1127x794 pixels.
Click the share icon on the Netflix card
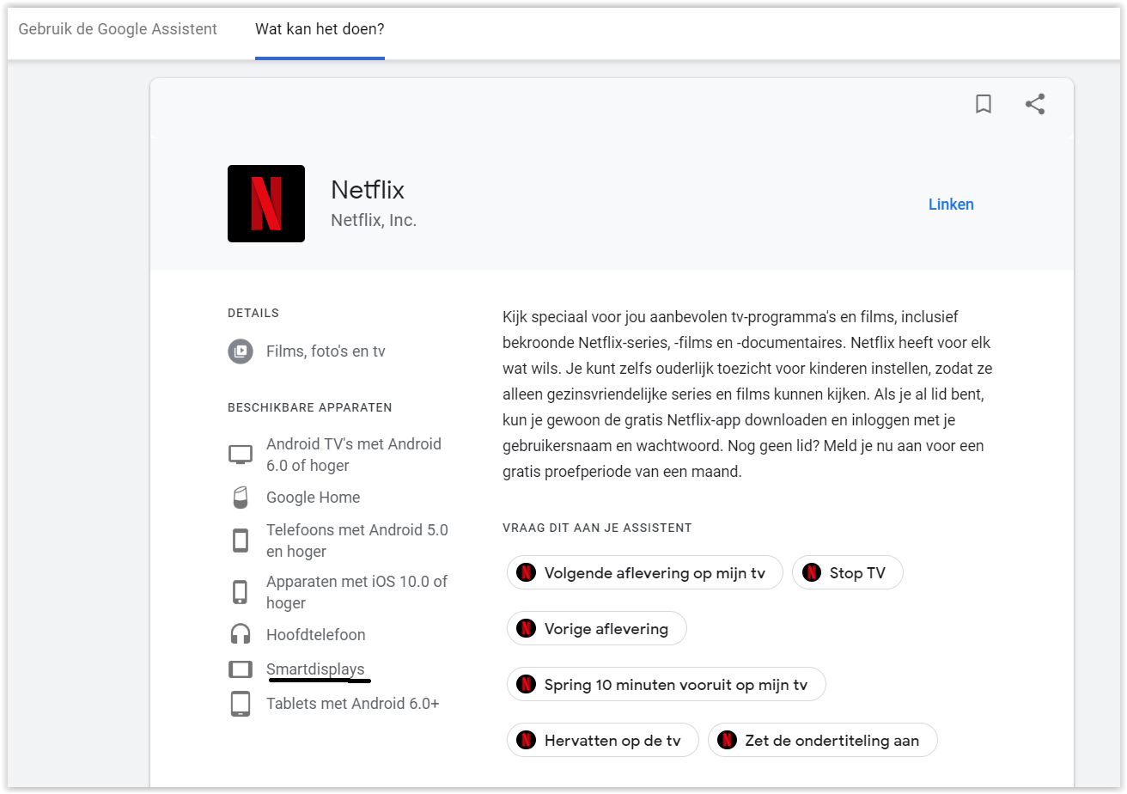(x=1035, y=104)
